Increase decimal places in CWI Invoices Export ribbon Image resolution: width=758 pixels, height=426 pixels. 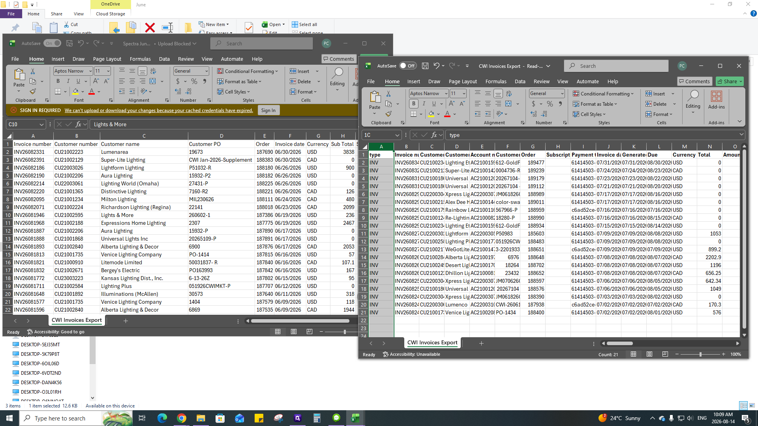tap(534, 114)
